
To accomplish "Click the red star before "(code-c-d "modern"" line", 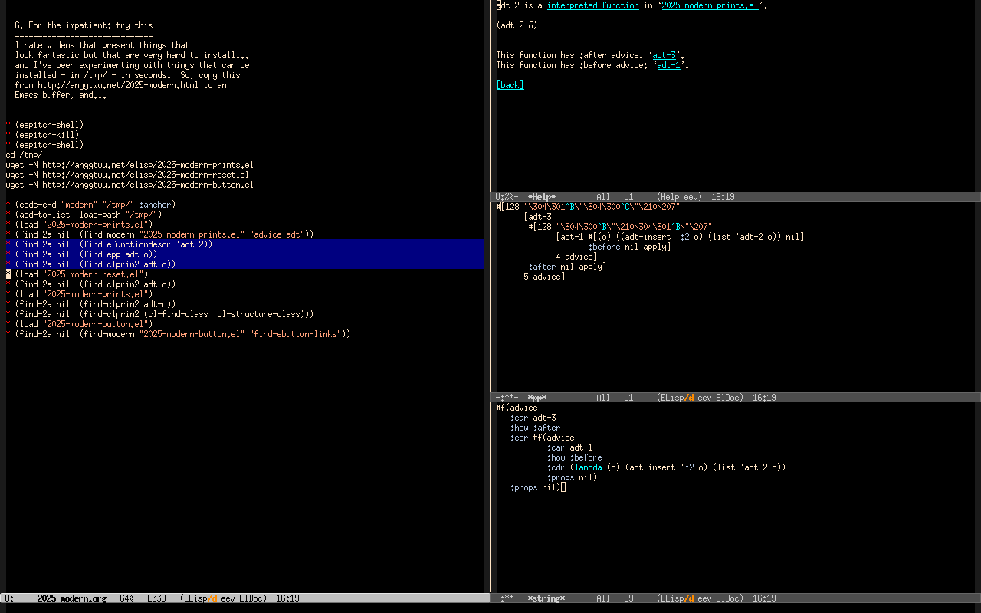I will [8, 205].
